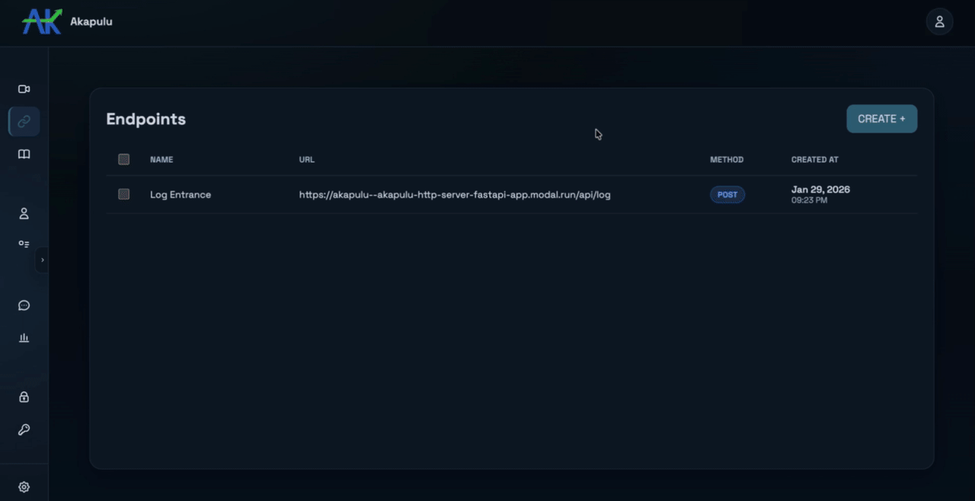View analytics via the bar chart icon
Screen dimensions: 975x501
tap(24, 337)
